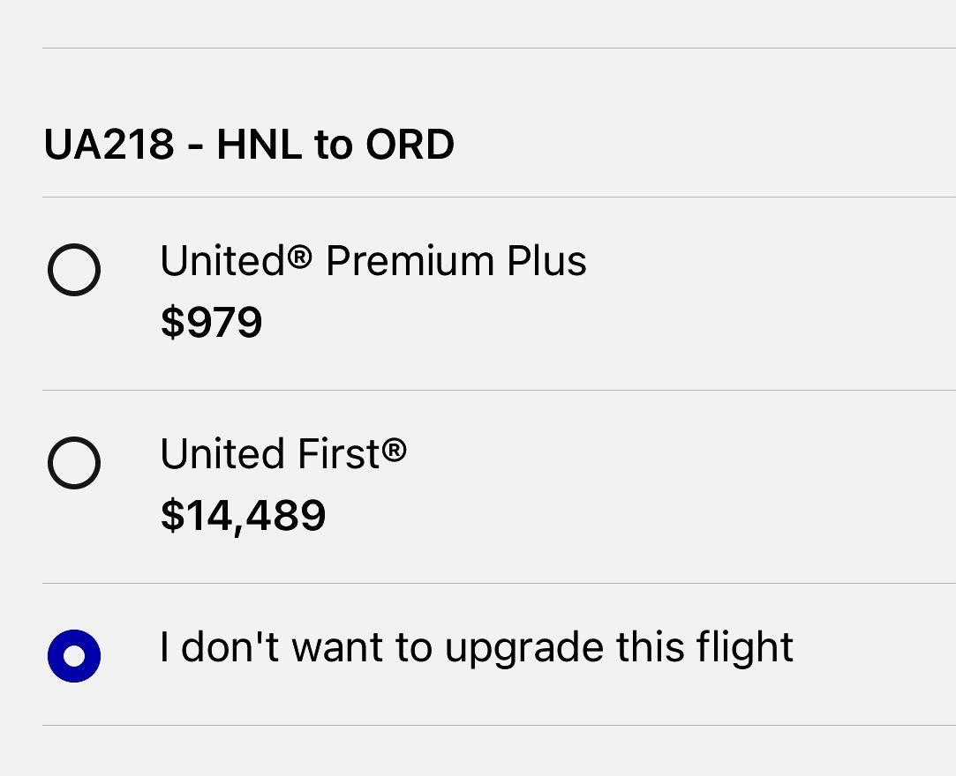Click the UA218 - HNL to ORD flight header
The height and width of the screenshot is (776, 956).
[248, 144]
